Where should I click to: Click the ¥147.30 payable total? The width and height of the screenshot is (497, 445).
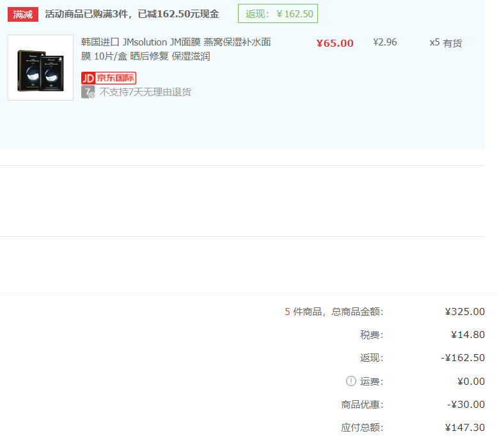[x=465, y=428]
